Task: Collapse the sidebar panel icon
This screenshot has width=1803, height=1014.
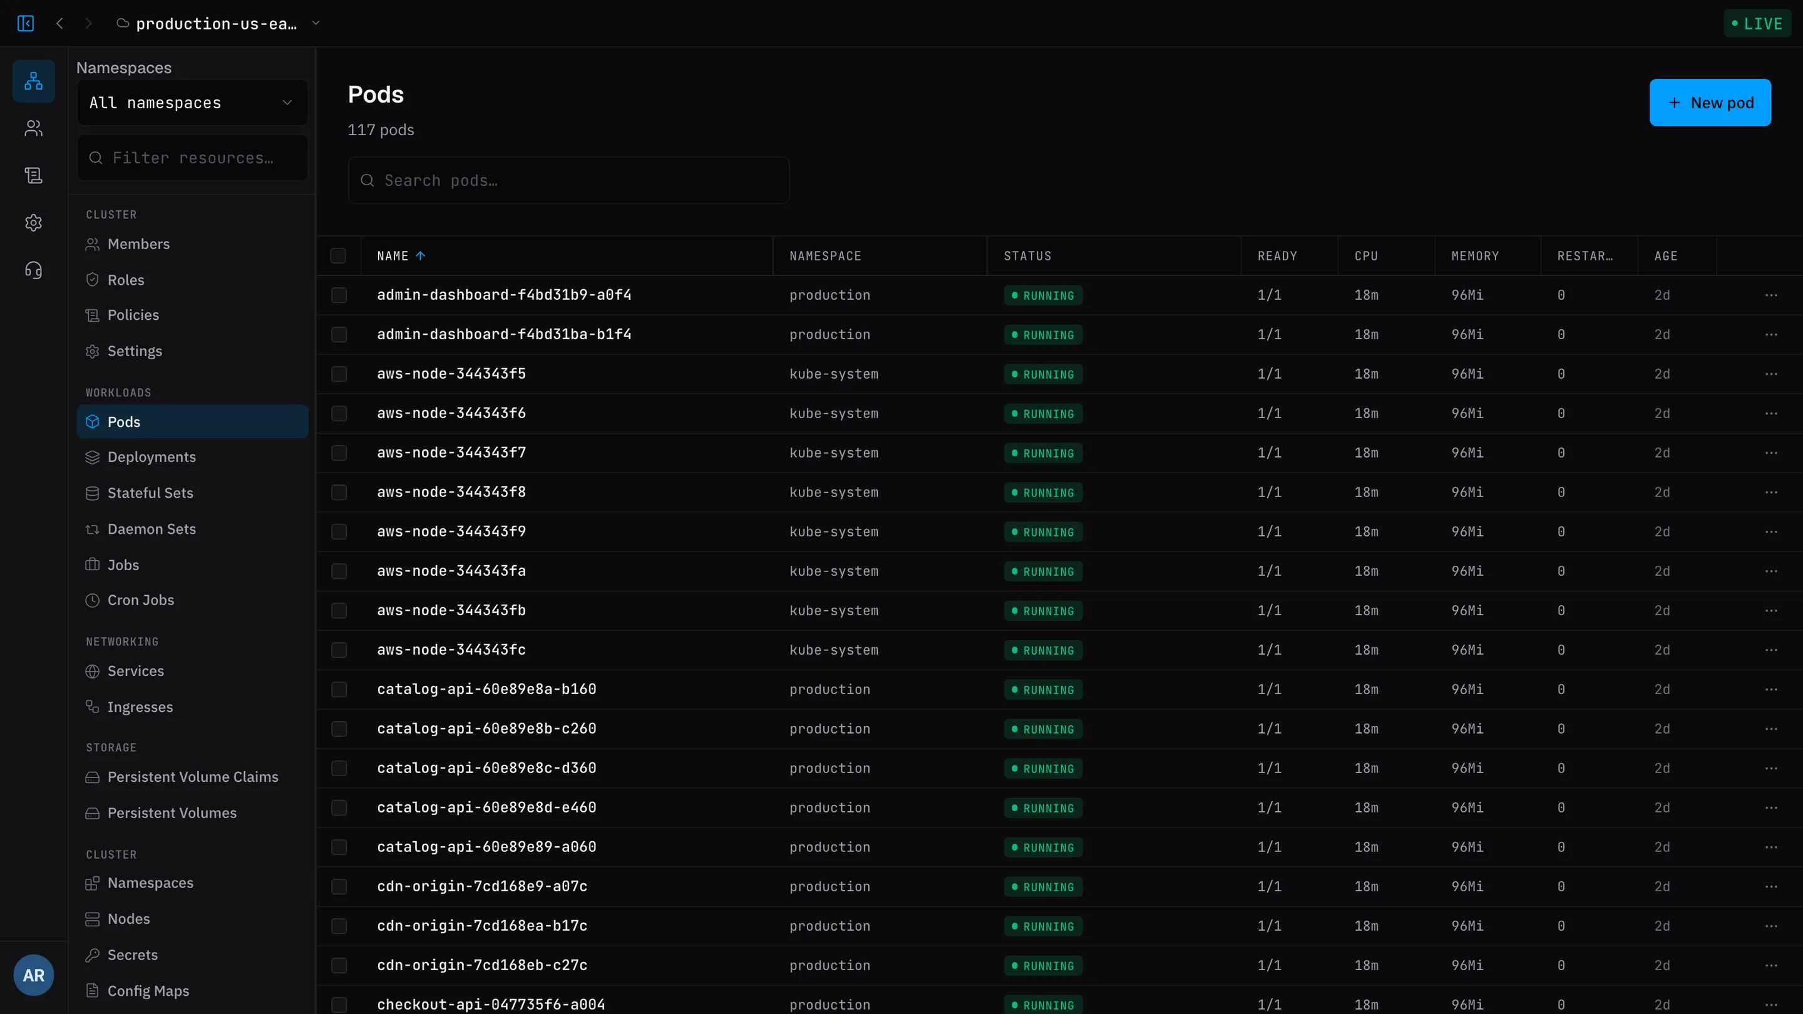Action: click(x=26, y=24)
